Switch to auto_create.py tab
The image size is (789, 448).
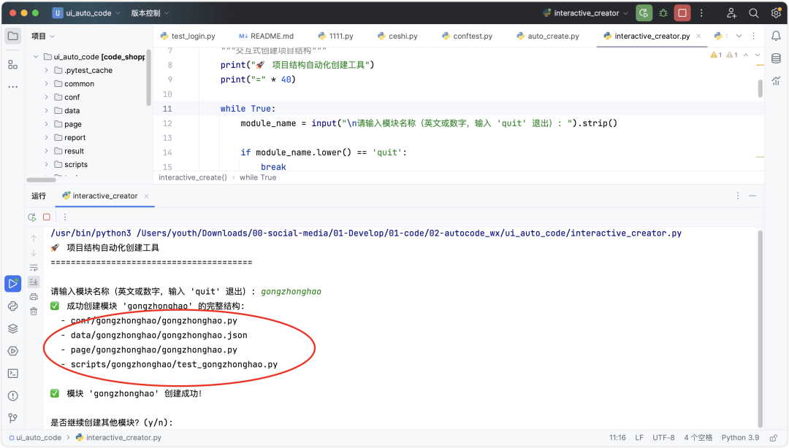547,36
